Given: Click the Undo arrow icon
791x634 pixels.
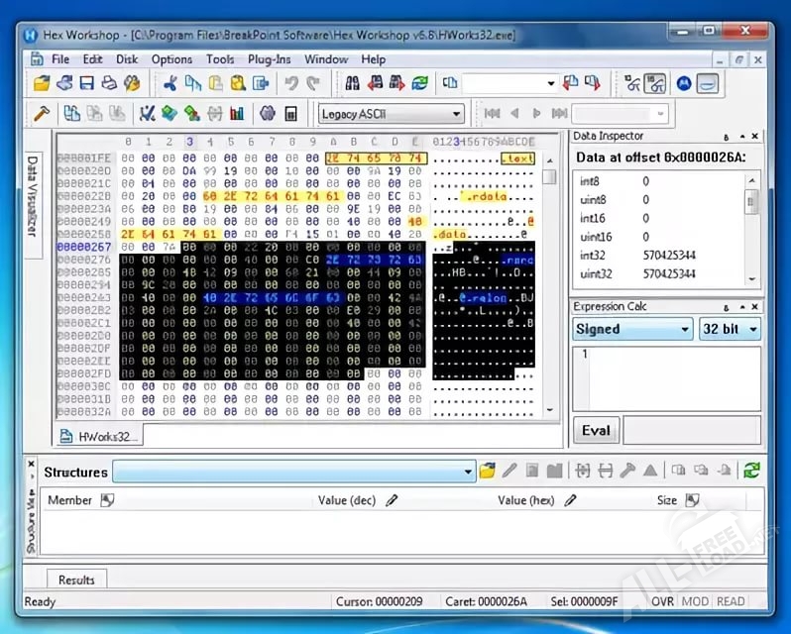Looking at the screenshot, I should 291,83.
